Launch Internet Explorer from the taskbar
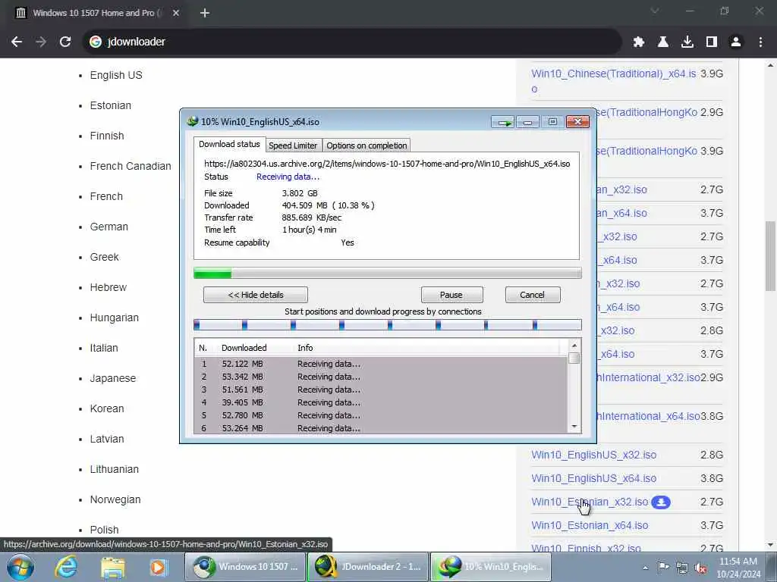The width and height of the screenshot is (777, 582). [66, 567]
